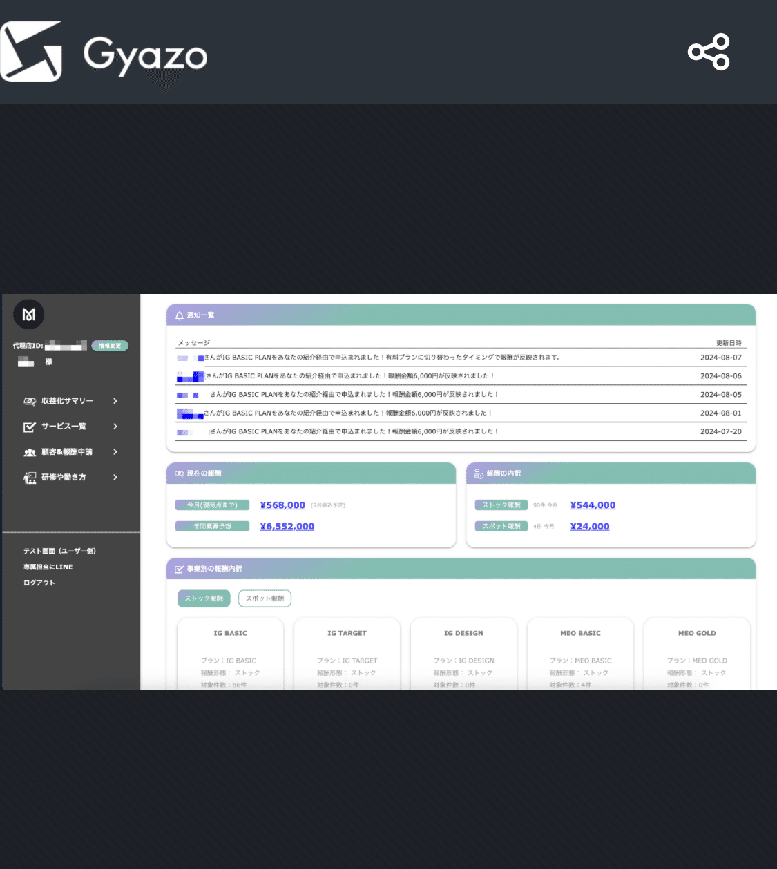Viewport: 777px width, 869px height.
Task: Click the 情報変更 button
Action: (x=110, y=346)
